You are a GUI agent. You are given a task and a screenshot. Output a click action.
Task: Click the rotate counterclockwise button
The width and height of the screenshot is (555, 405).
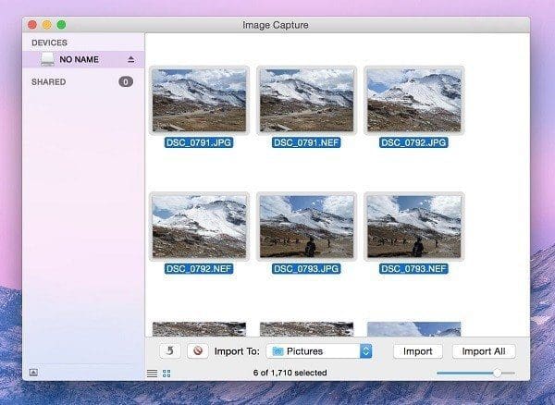coord(170,350)
